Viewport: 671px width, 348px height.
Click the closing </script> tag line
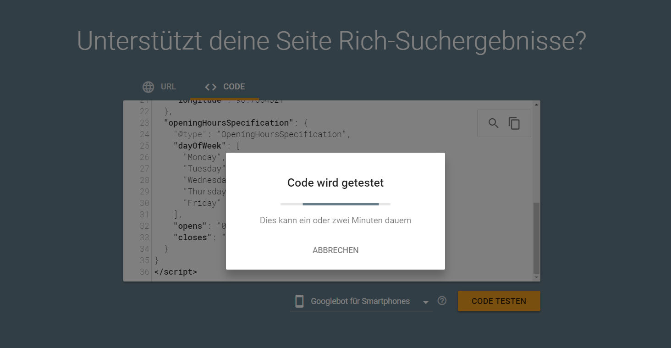(176, 272)
